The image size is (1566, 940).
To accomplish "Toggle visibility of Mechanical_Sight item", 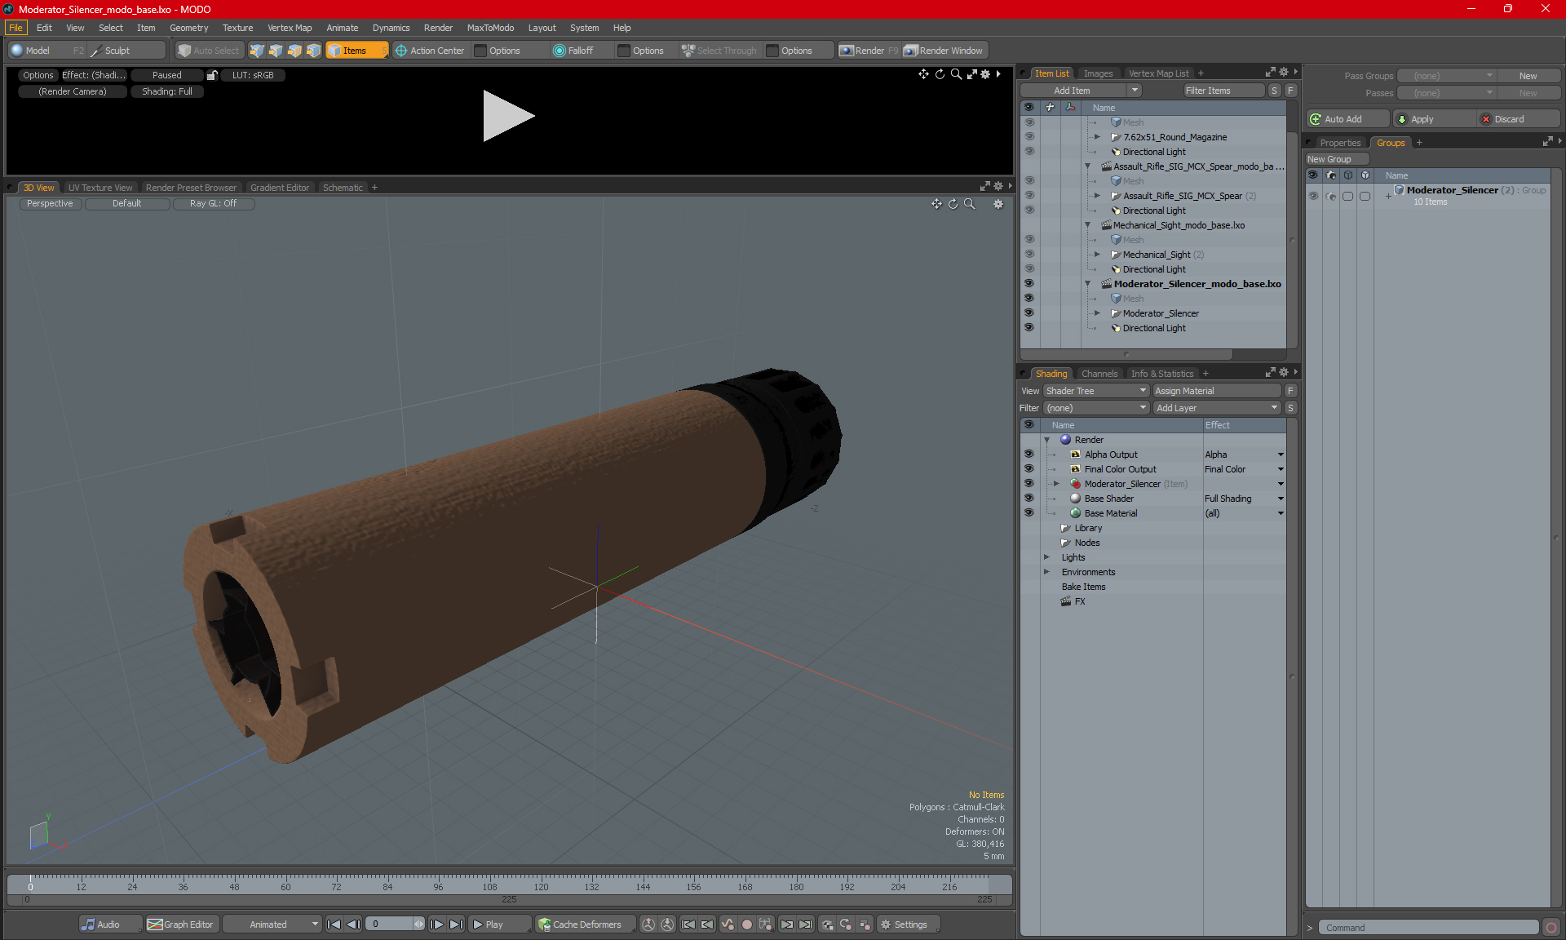I will click(1029, 255).
